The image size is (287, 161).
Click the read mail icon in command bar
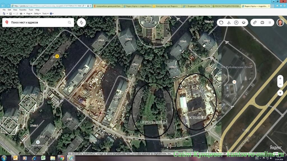point(17,13)
